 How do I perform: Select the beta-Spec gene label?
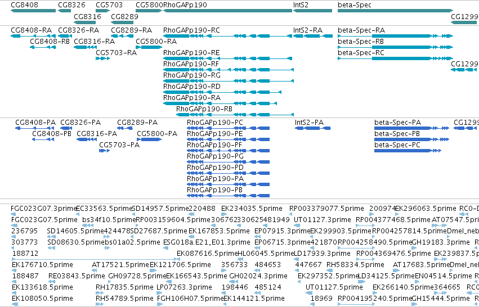(355, 5)
